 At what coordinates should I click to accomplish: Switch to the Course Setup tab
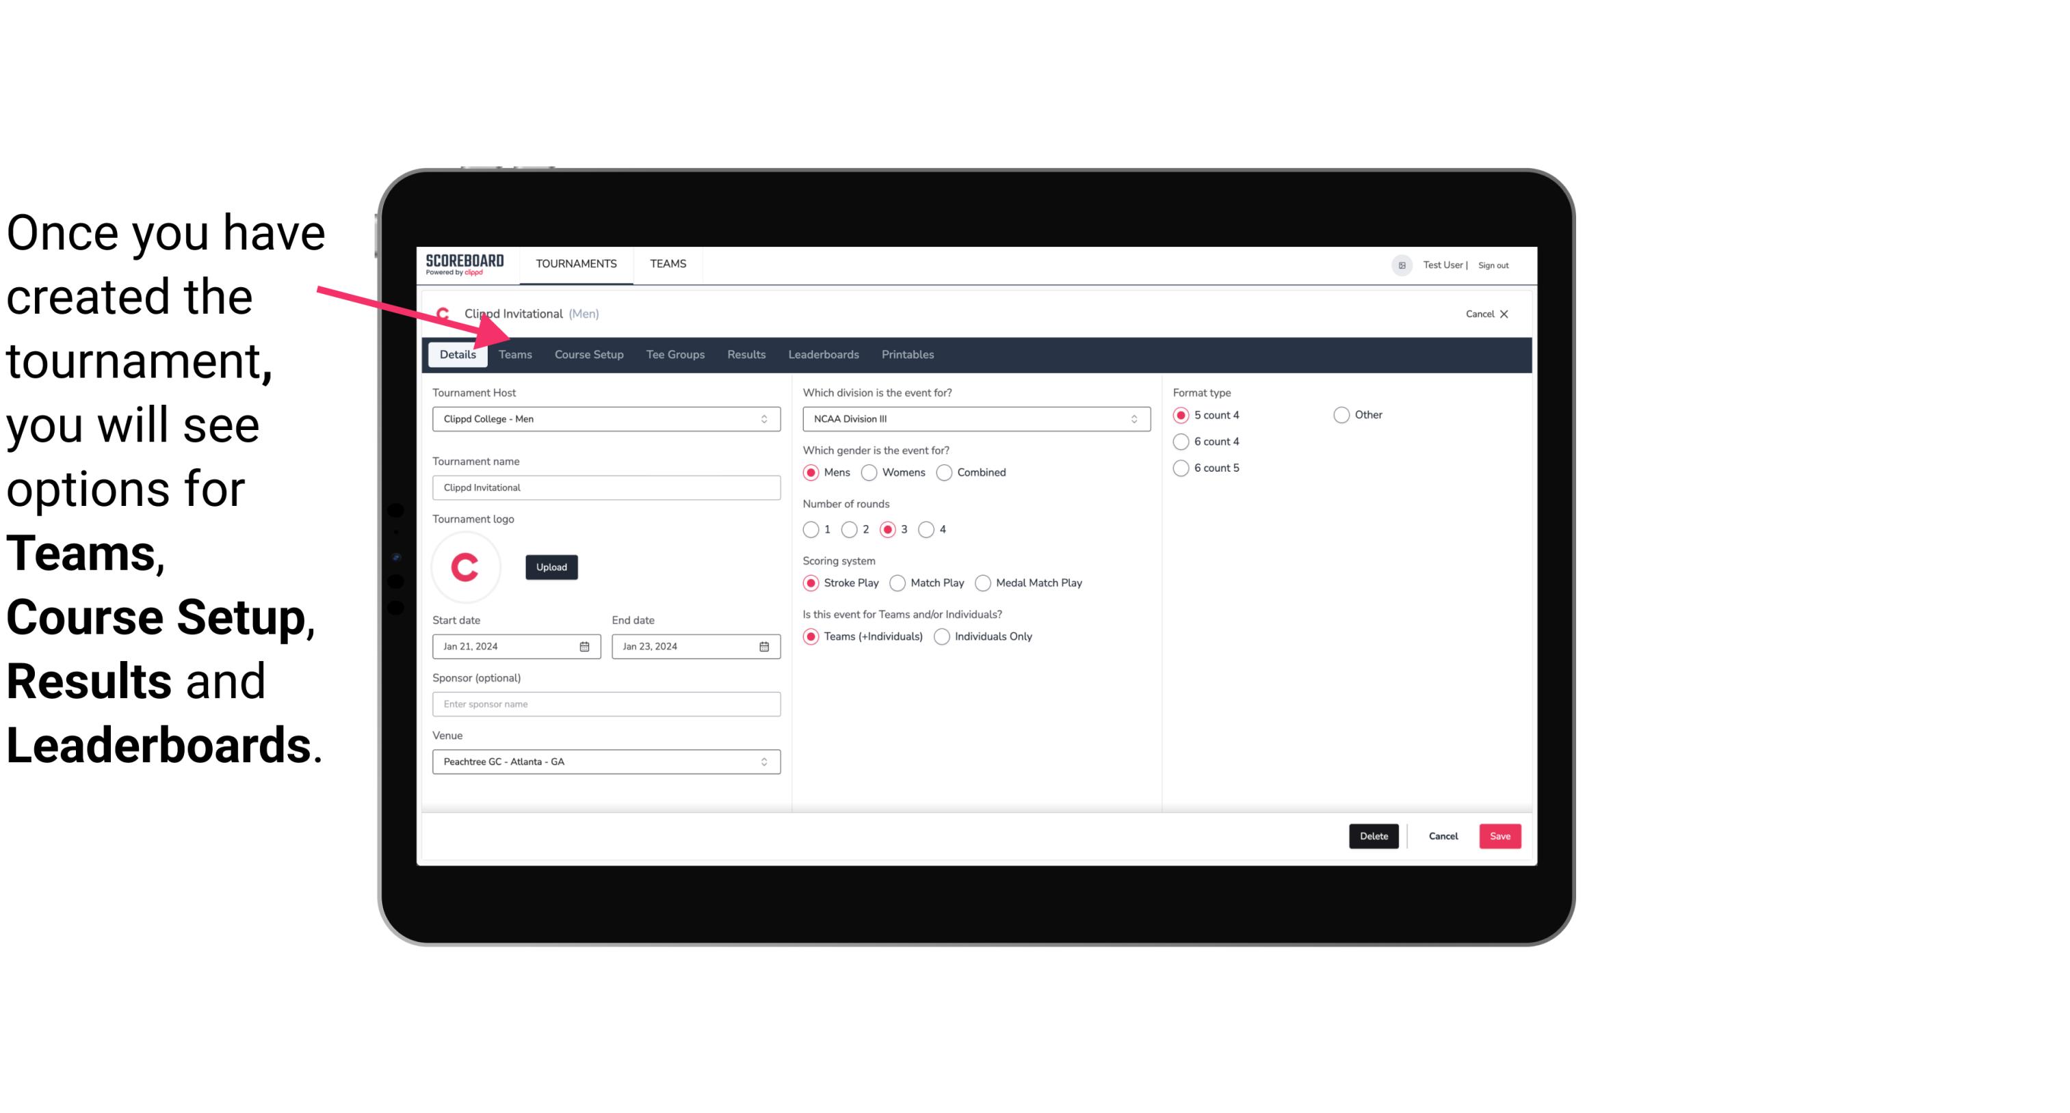pyautogui.click(x=588, y=353)
